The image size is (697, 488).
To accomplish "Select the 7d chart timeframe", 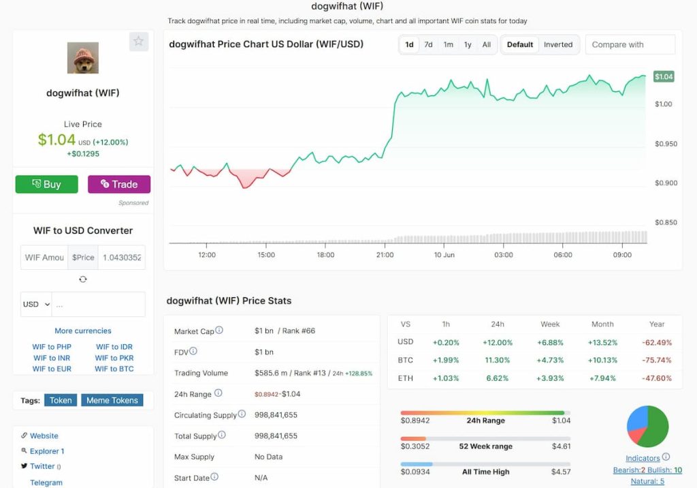I will (x=428, y=45).
